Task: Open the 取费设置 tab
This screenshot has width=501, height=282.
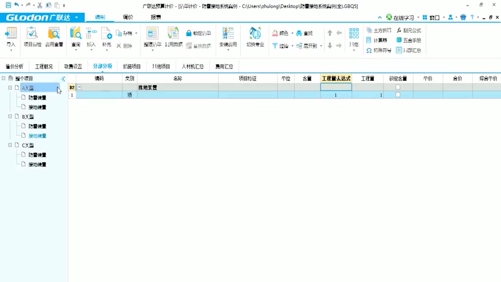Action: click(x=73, y=67)
